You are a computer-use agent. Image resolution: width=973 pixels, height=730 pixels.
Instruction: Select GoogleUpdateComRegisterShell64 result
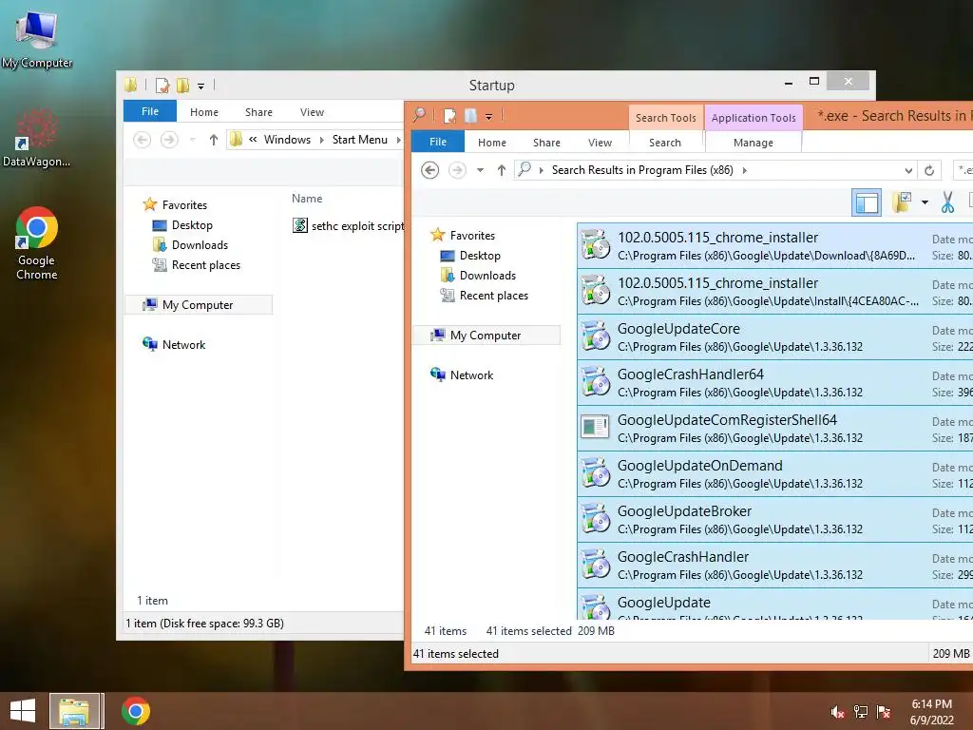[775, 429]
